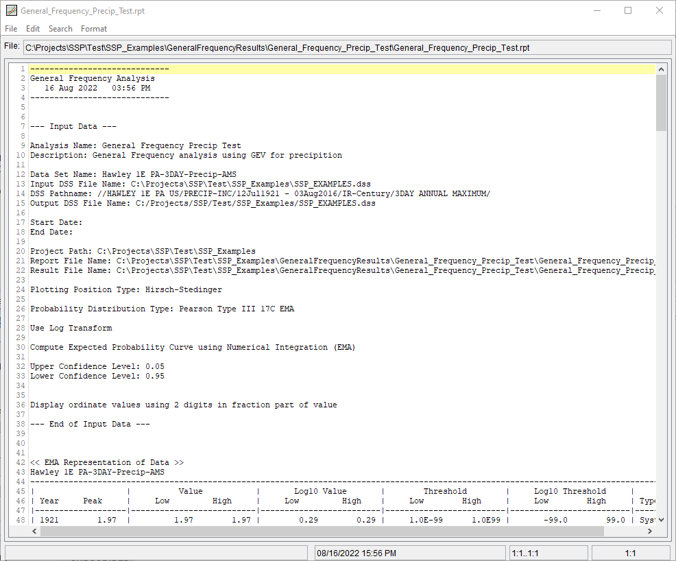Click 'Compute Expected Probability Curve' line
Viewport: 676px width, 561px height.
point(193,347)
